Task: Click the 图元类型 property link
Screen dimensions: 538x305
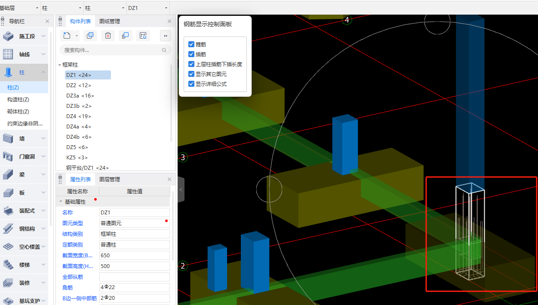Action: pyautogui.click(x=73, y=223)
